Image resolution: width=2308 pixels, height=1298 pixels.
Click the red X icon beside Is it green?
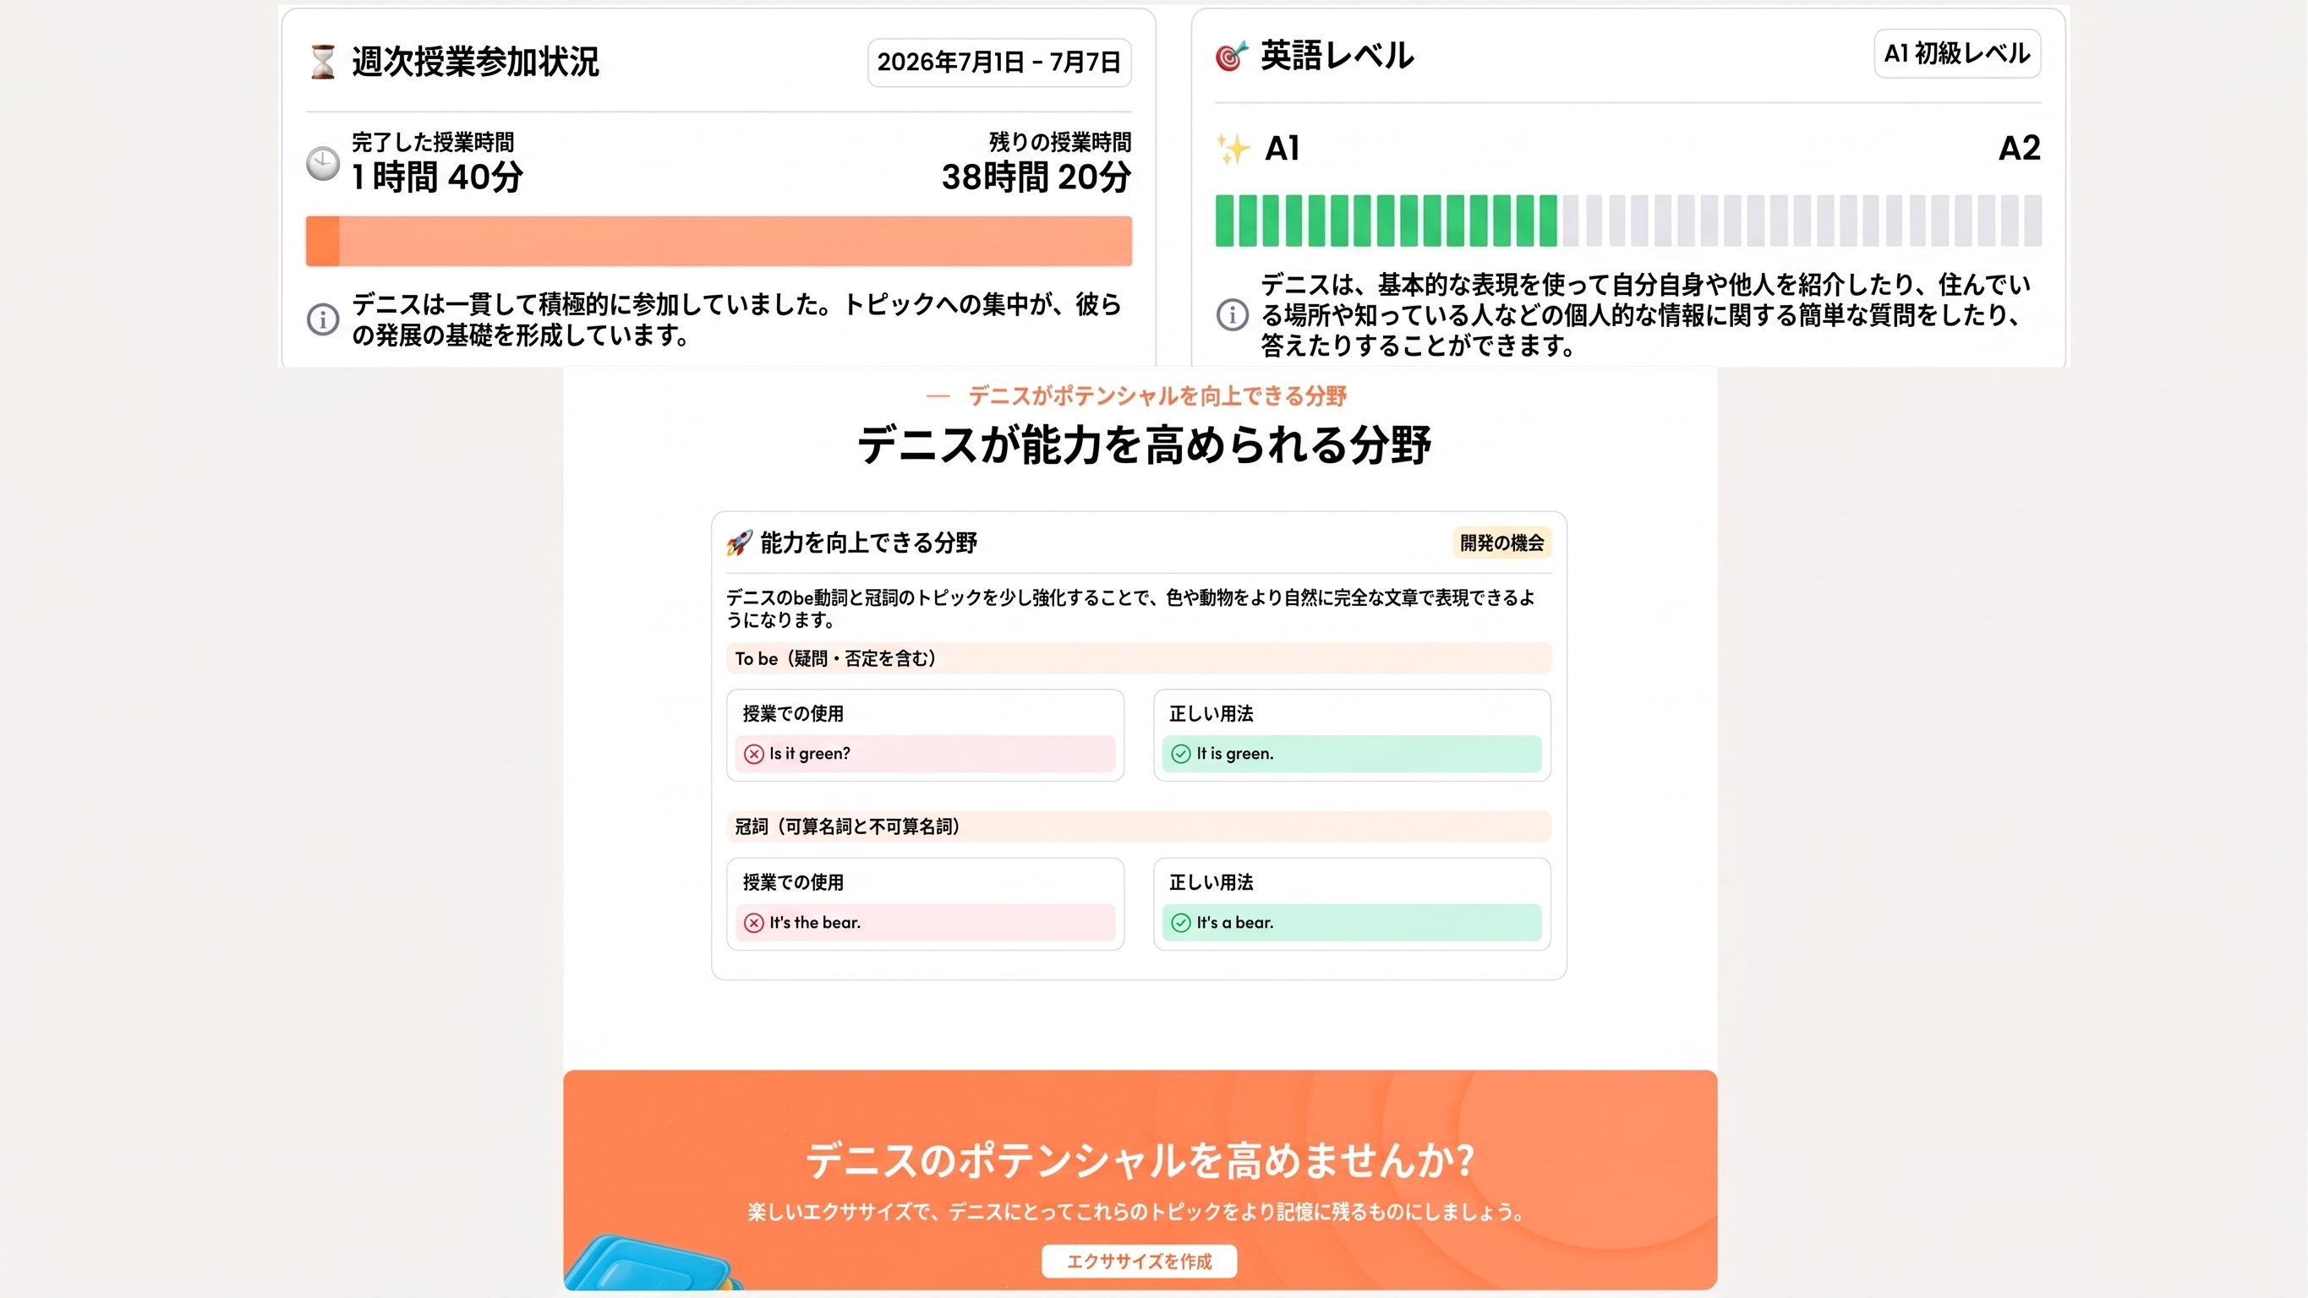click(754, 755)
